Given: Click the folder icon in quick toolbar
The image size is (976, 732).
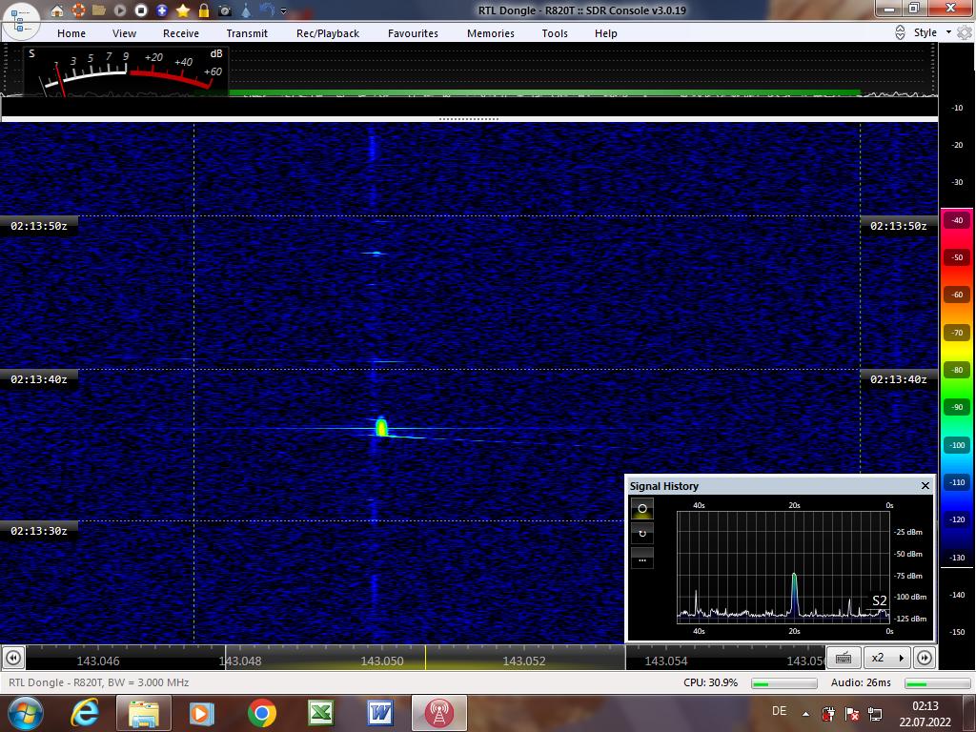Looking at the screenshot, I should click(x=98, y=10).
